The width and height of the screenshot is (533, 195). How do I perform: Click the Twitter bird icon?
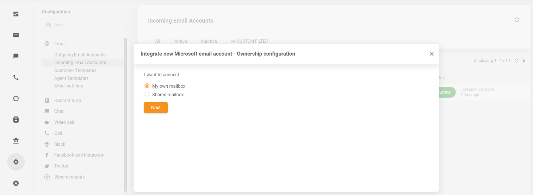47,166
